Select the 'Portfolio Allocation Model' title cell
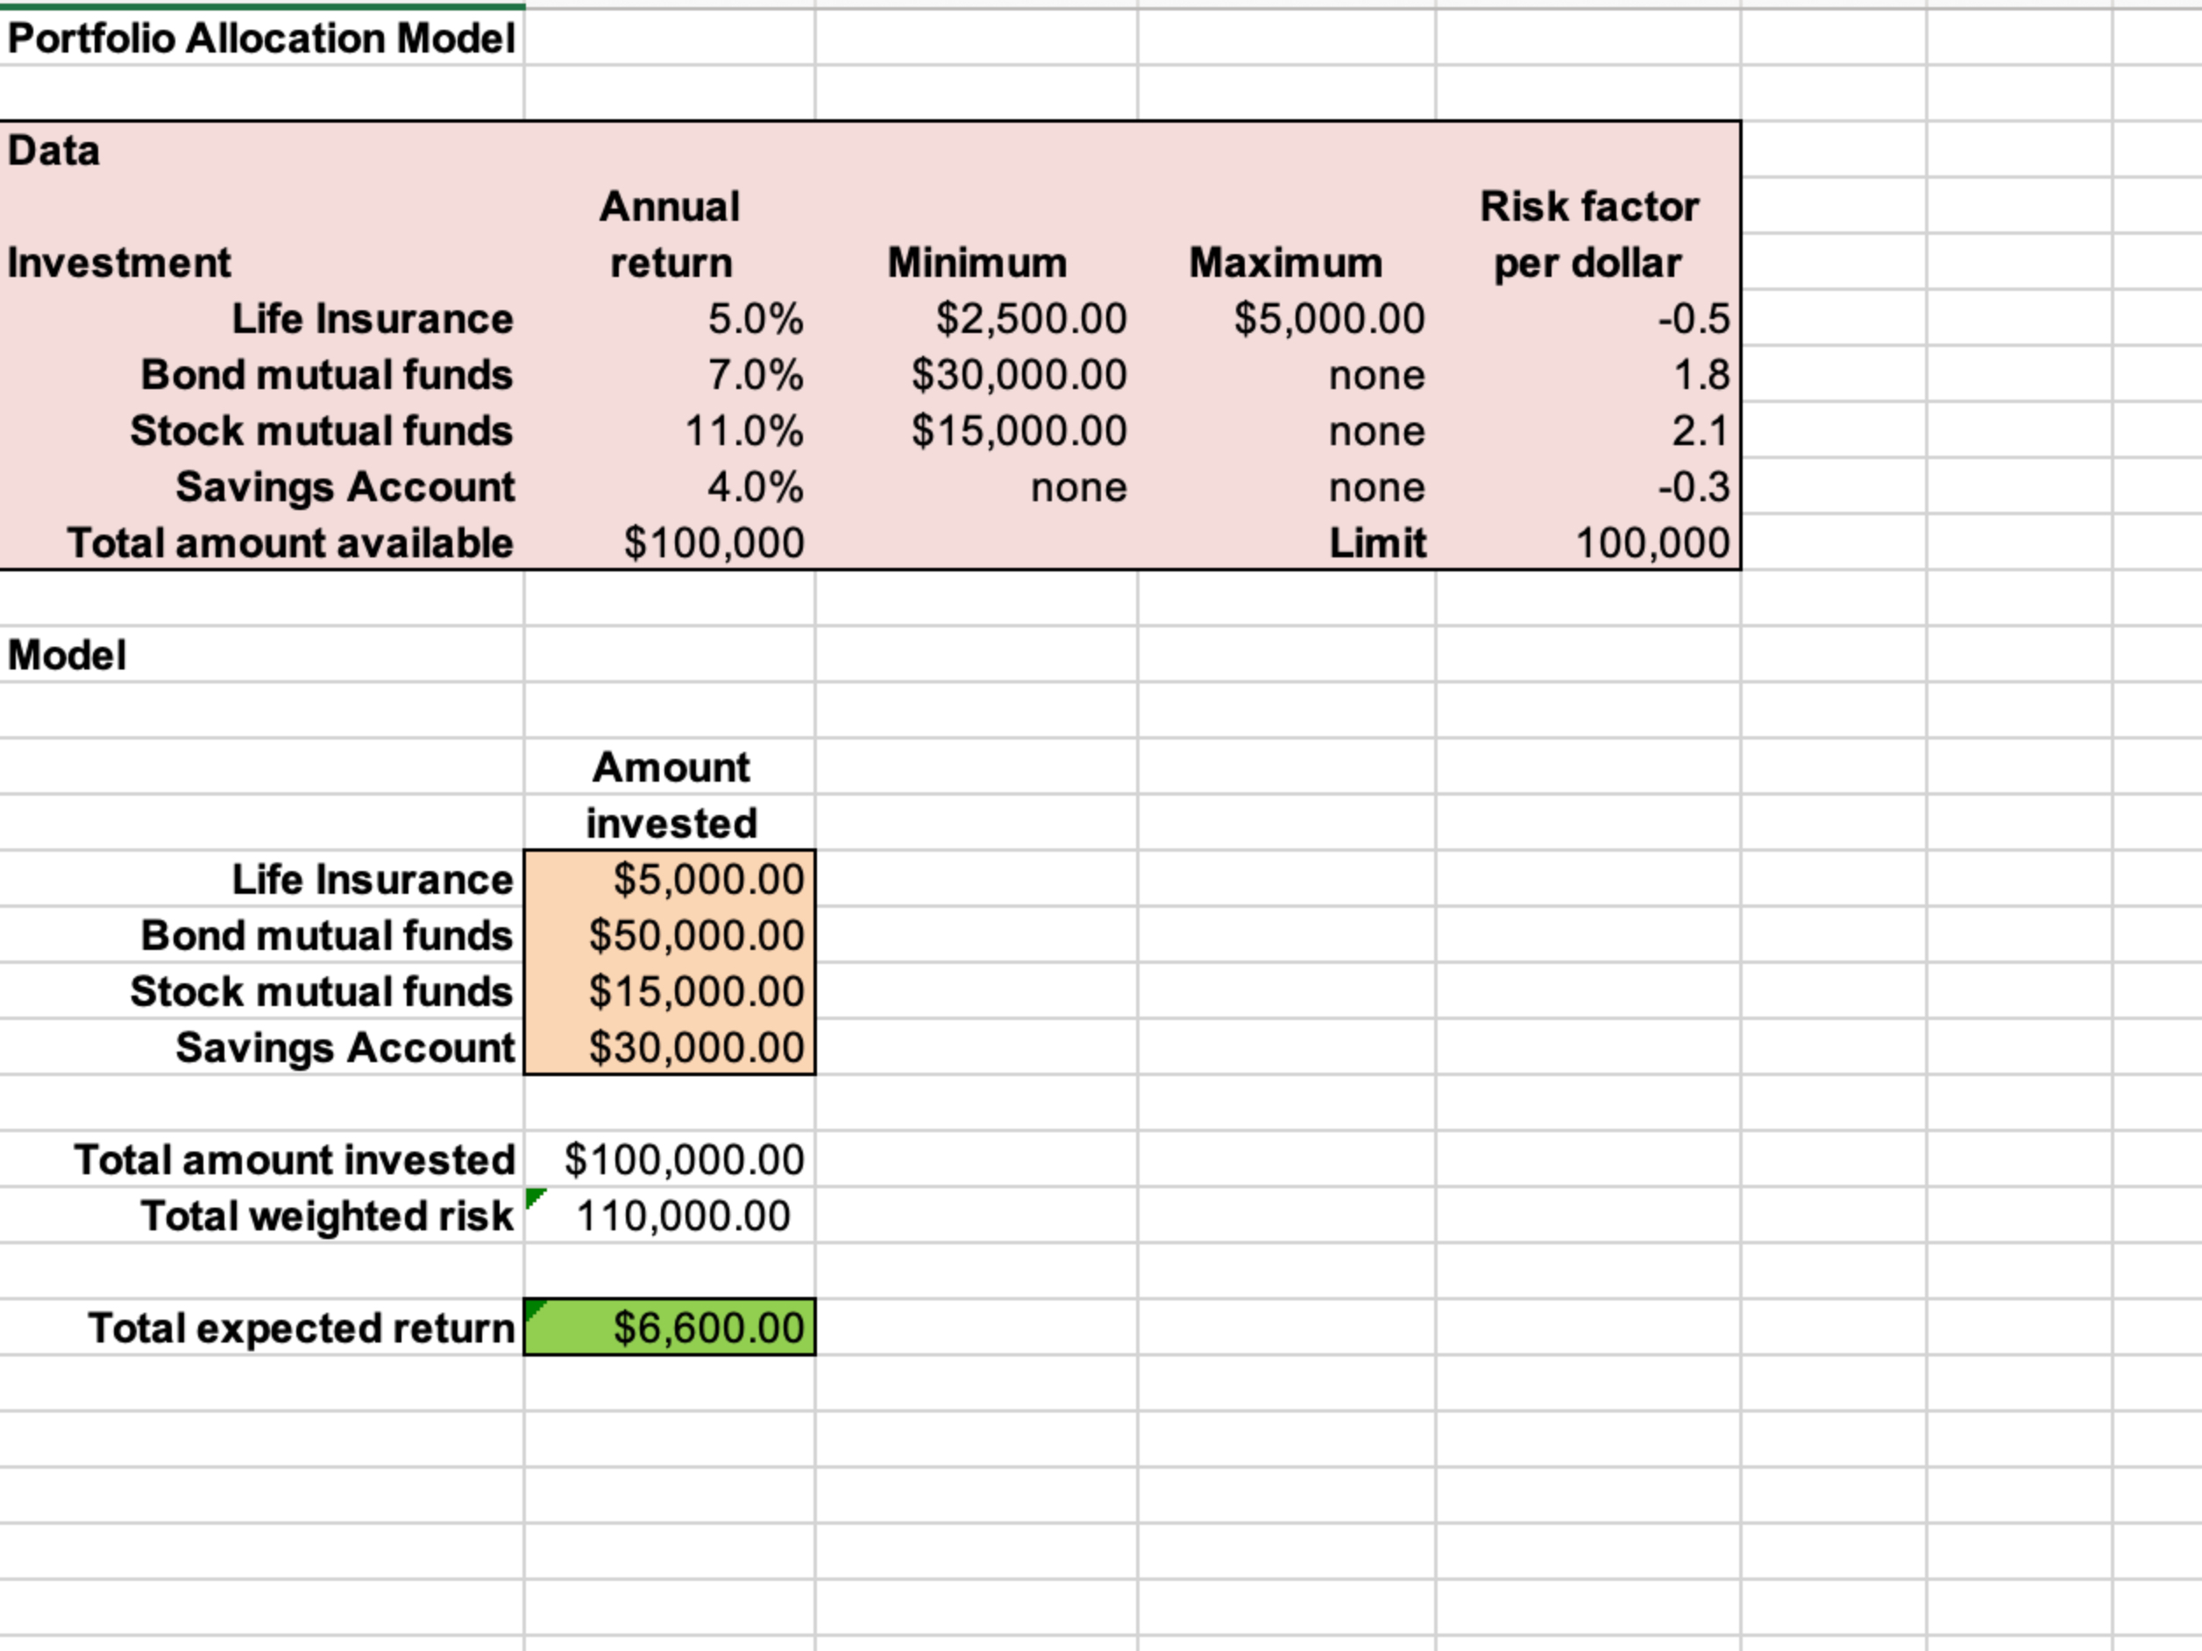This screenshot has width=2202, height=1651. pyautogui.click(x=262, y=38)
